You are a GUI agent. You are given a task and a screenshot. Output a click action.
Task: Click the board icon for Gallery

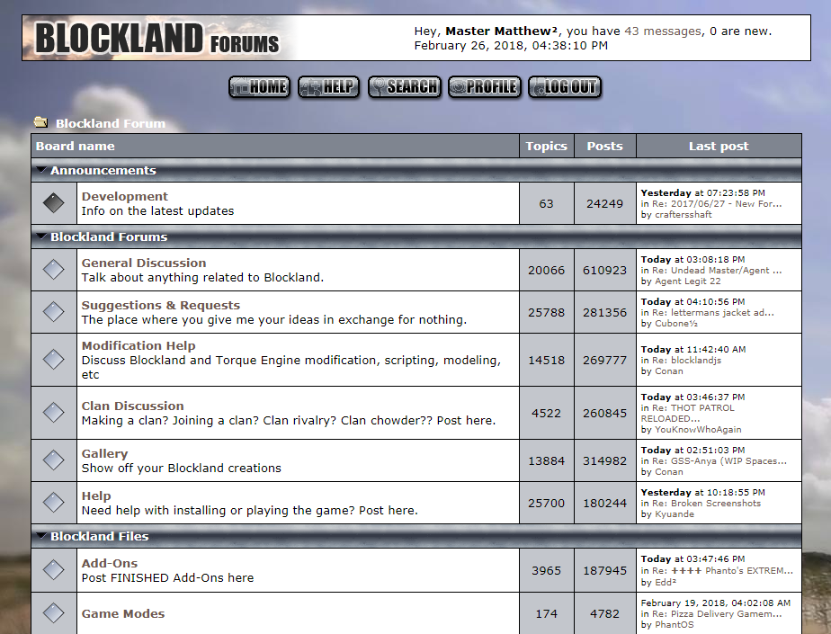click(x=54, y=460)
